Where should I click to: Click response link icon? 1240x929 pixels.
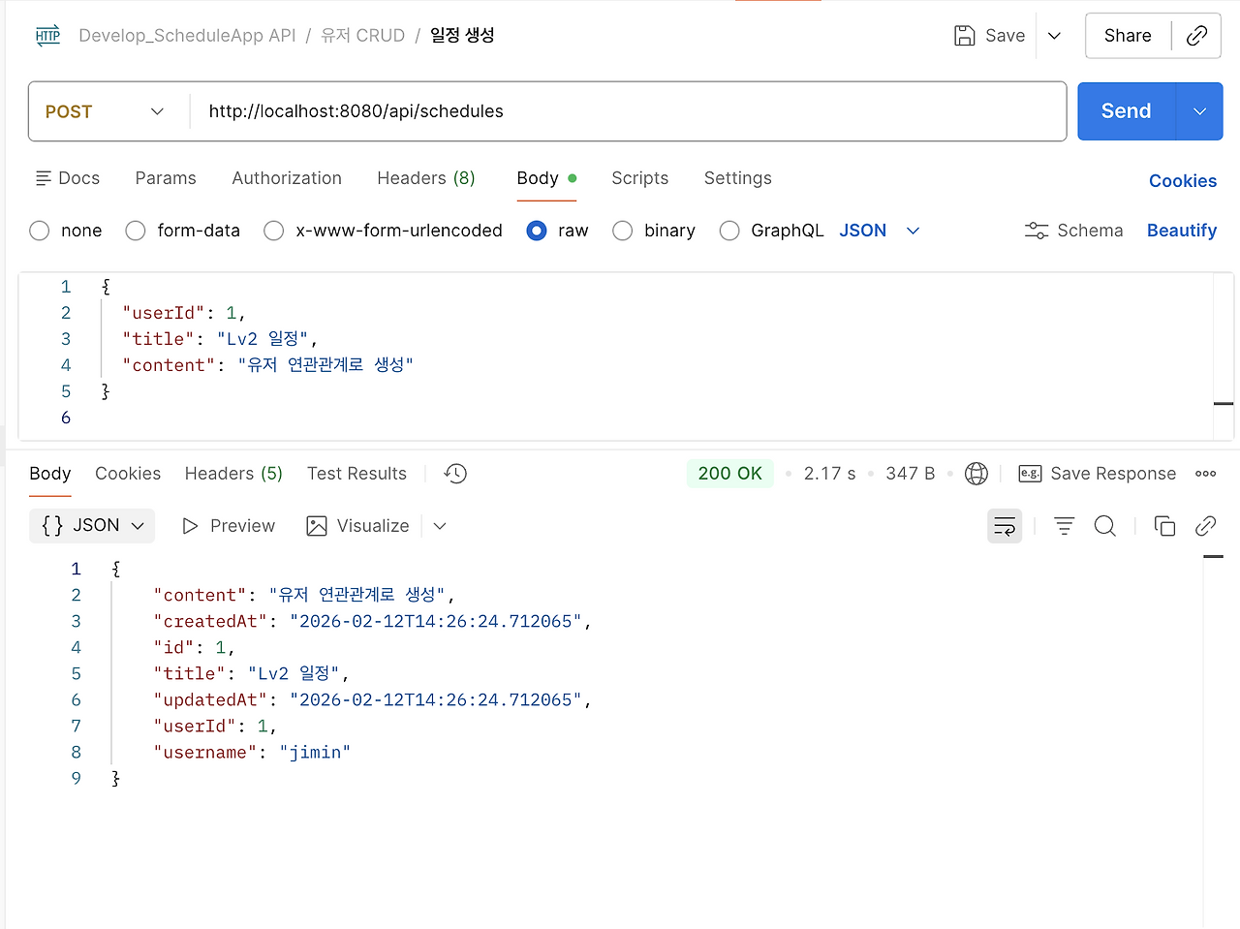1205,526
